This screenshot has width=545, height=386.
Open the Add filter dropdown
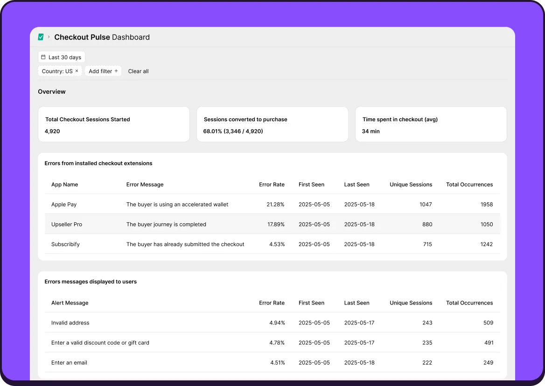103,71
